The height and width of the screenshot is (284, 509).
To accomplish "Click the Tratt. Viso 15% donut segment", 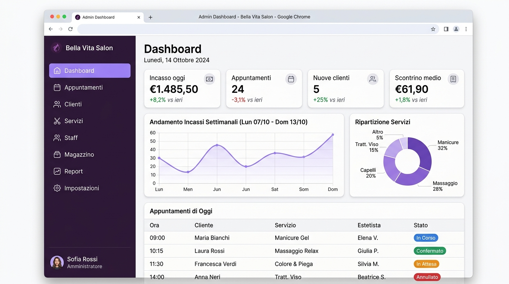I will pyautogui.click(x=394, y=148).
